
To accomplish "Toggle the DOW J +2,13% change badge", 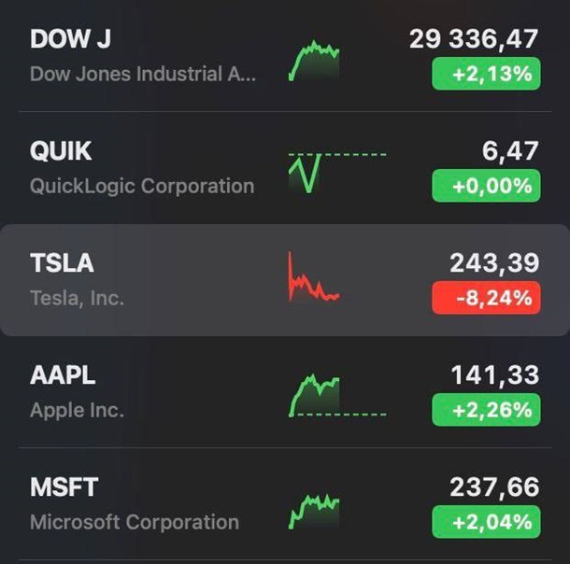I will pyautogui.click(x=486, y=75).
